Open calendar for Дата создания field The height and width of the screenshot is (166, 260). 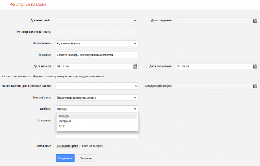[255, 21]
